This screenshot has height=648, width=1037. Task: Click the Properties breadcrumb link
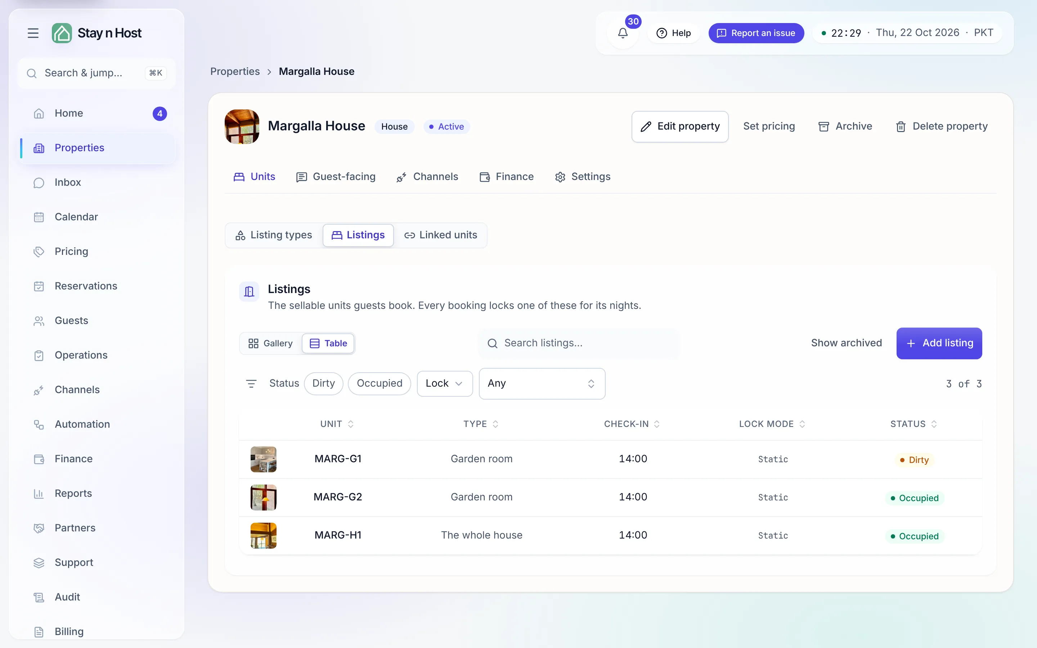[x=235, y=72]
